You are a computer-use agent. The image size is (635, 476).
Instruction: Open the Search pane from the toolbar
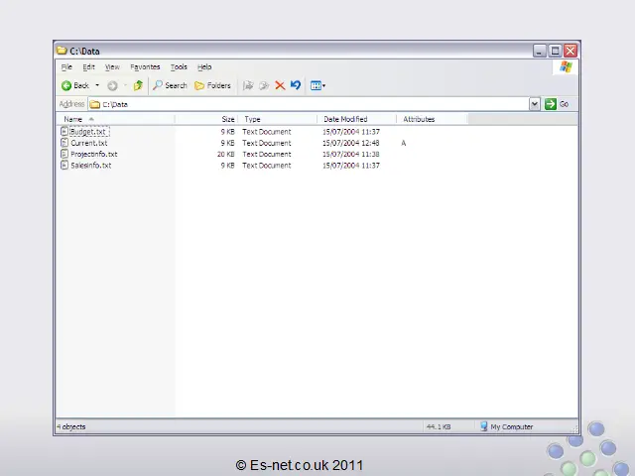coord(170,86)
